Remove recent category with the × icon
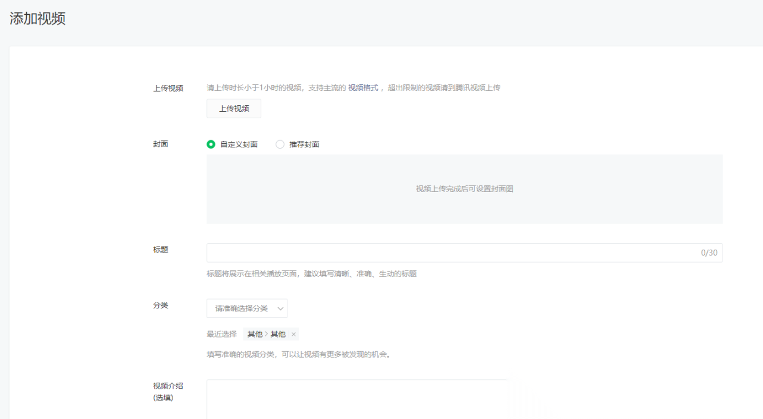Screen dimensions: 763x419 coord(293,335)
